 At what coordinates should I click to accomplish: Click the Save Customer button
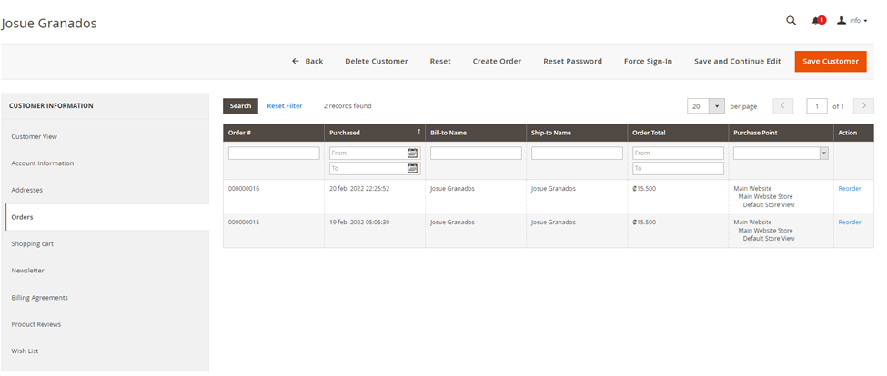click(831, 61)
